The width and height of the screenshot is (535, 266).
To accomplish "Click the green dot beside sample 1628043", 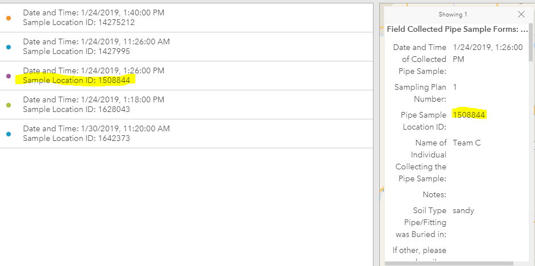I will (x=9, y=105).
